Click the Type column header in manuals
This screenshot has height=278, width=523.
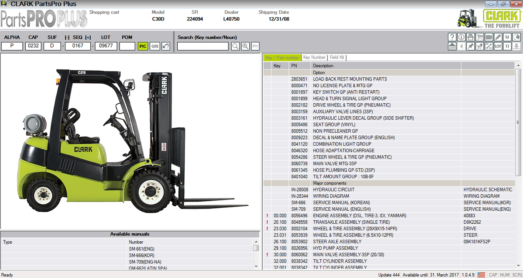click(x=63, y=242)
